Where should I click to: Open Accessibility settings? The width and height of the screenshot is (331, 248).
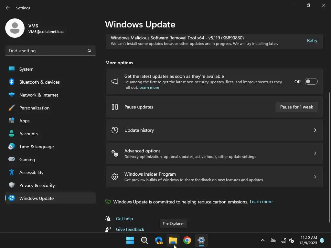tap(50, 172)
